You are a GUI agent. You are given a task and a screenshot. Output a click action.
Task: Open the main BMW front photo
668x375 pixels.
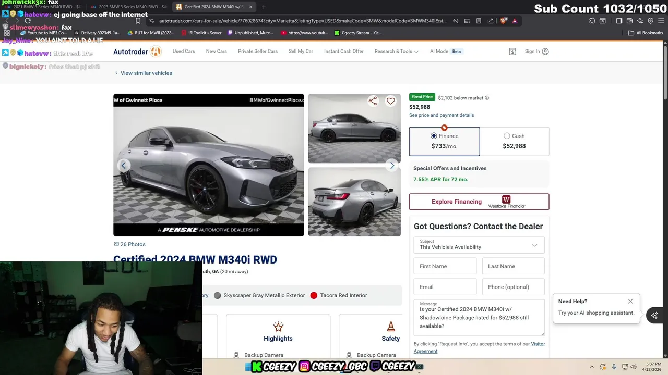click(x=209, y=165)
